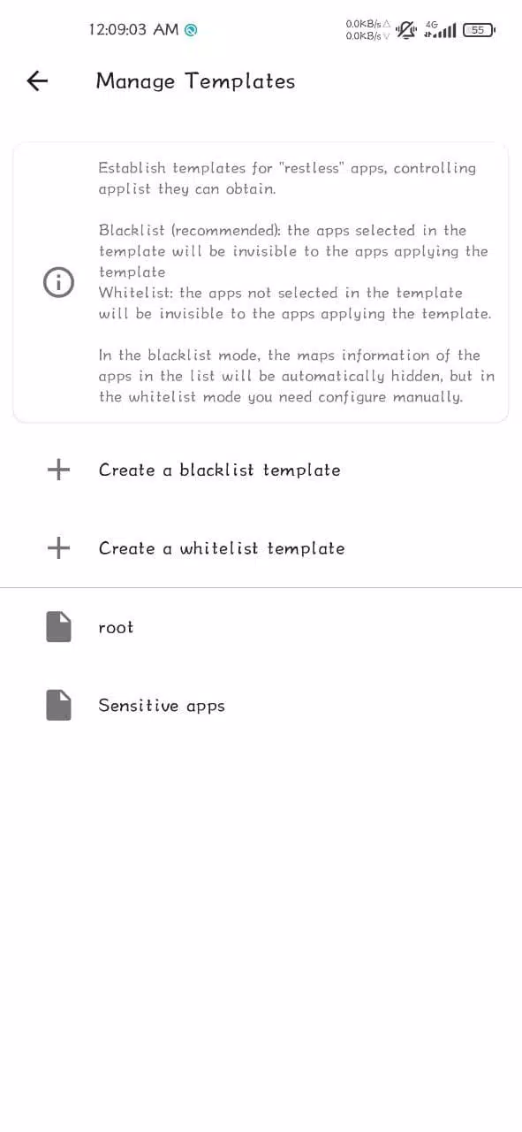The image size is (522, 1132).
Task: Tap the back arrow to leave Manage Templates
Action: point(36,80)
